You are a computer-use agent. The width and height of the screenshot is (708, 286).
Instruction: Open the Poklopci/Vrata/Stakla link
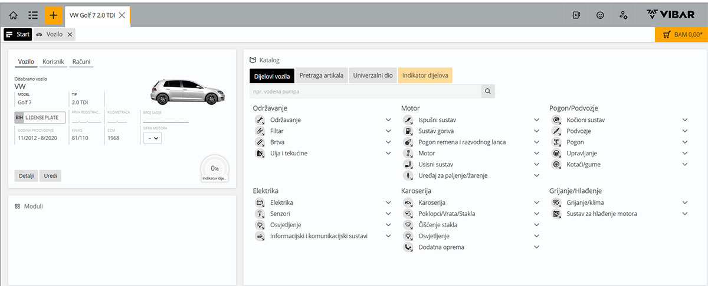click(447, 214)
